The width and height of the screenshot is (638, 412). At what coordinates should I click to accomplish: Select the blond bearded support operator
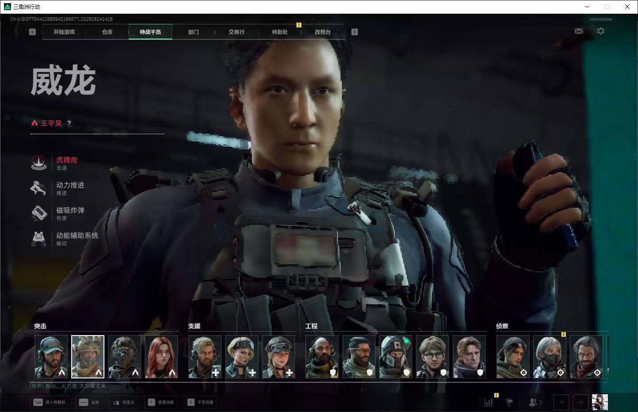(205, 357)
